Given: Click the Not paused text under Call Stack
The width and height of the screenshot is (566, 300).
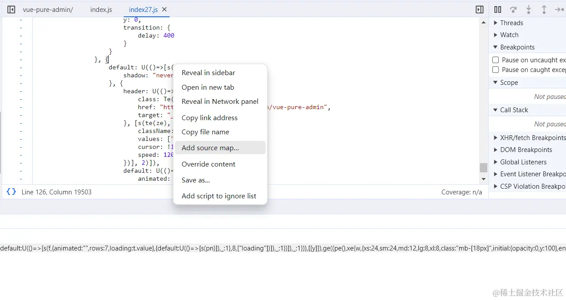Looking at the screenshot, I should coord(550,124).
